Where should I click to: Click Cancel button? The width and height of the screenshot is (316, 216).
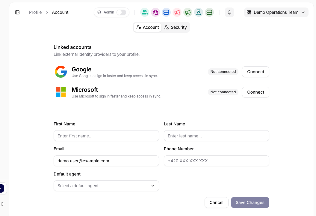tap(217, 202)
